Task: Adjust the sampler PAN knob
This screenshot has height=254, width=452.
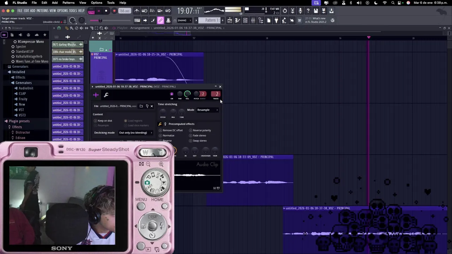Action: pyautogui.click(x=180, y=94)
